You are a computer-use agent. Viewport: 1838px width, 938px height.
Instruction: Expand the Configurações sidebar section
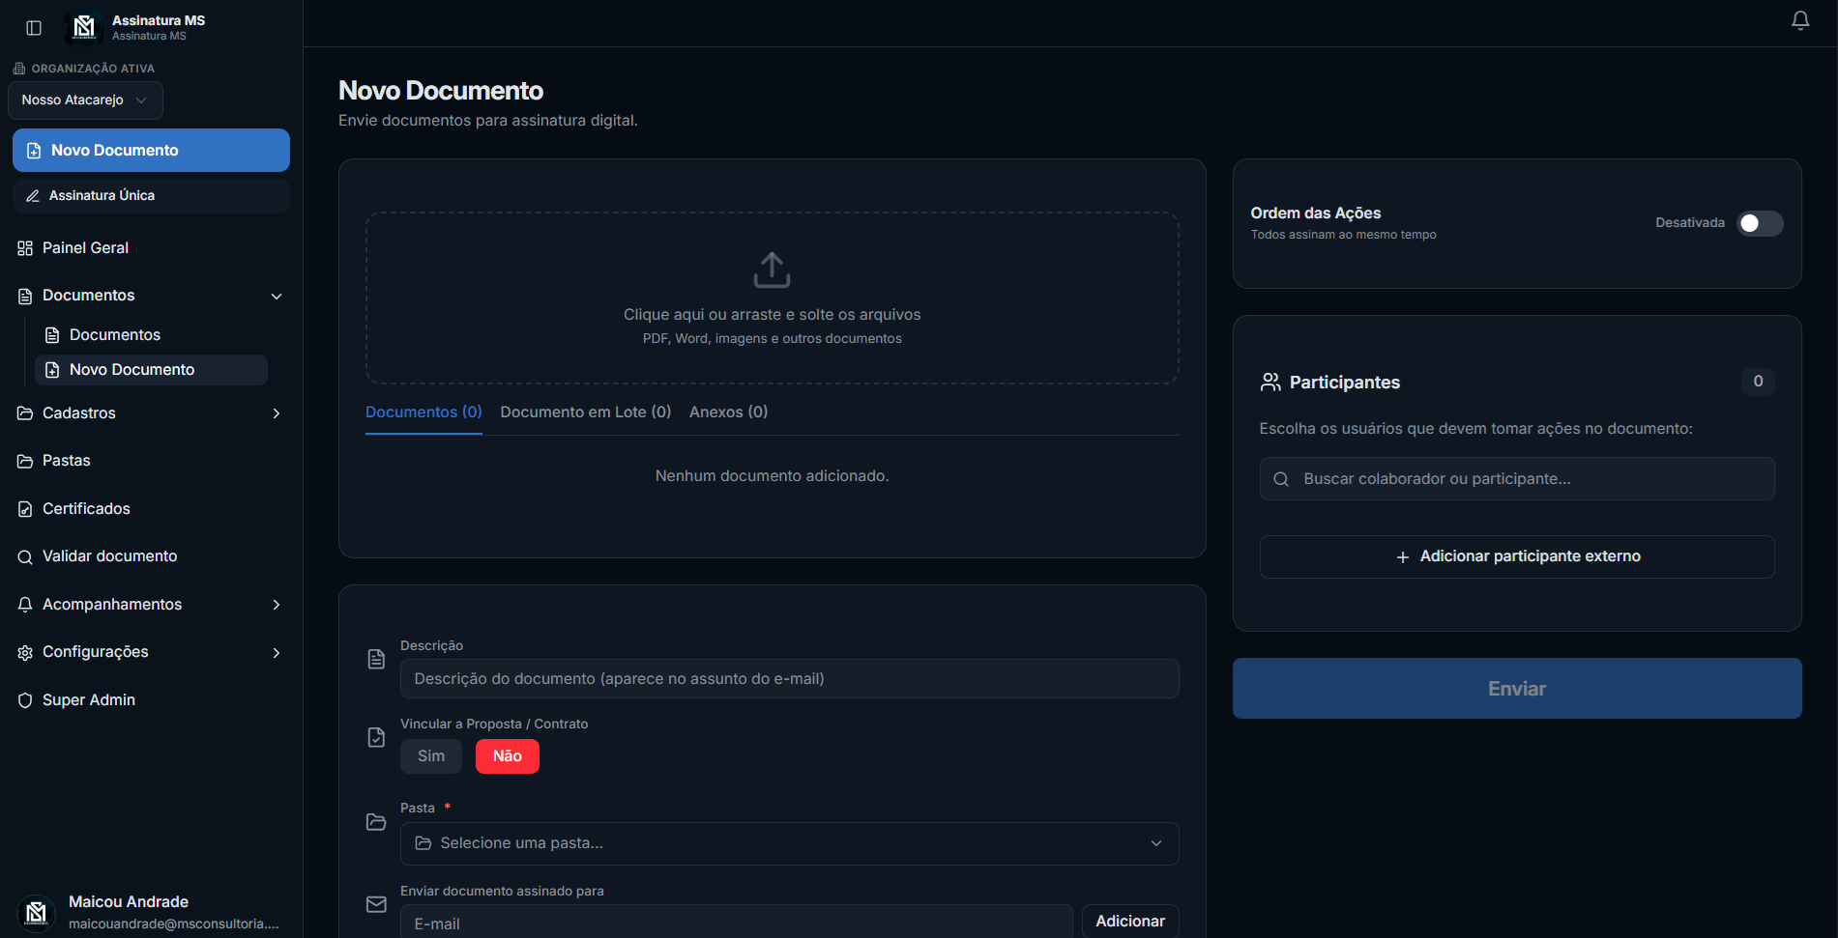pyautogui.click(x=277, y=653)
